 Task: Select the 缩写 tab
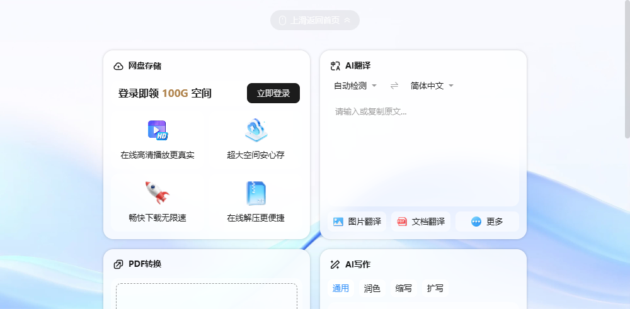(x=403, y=288)
